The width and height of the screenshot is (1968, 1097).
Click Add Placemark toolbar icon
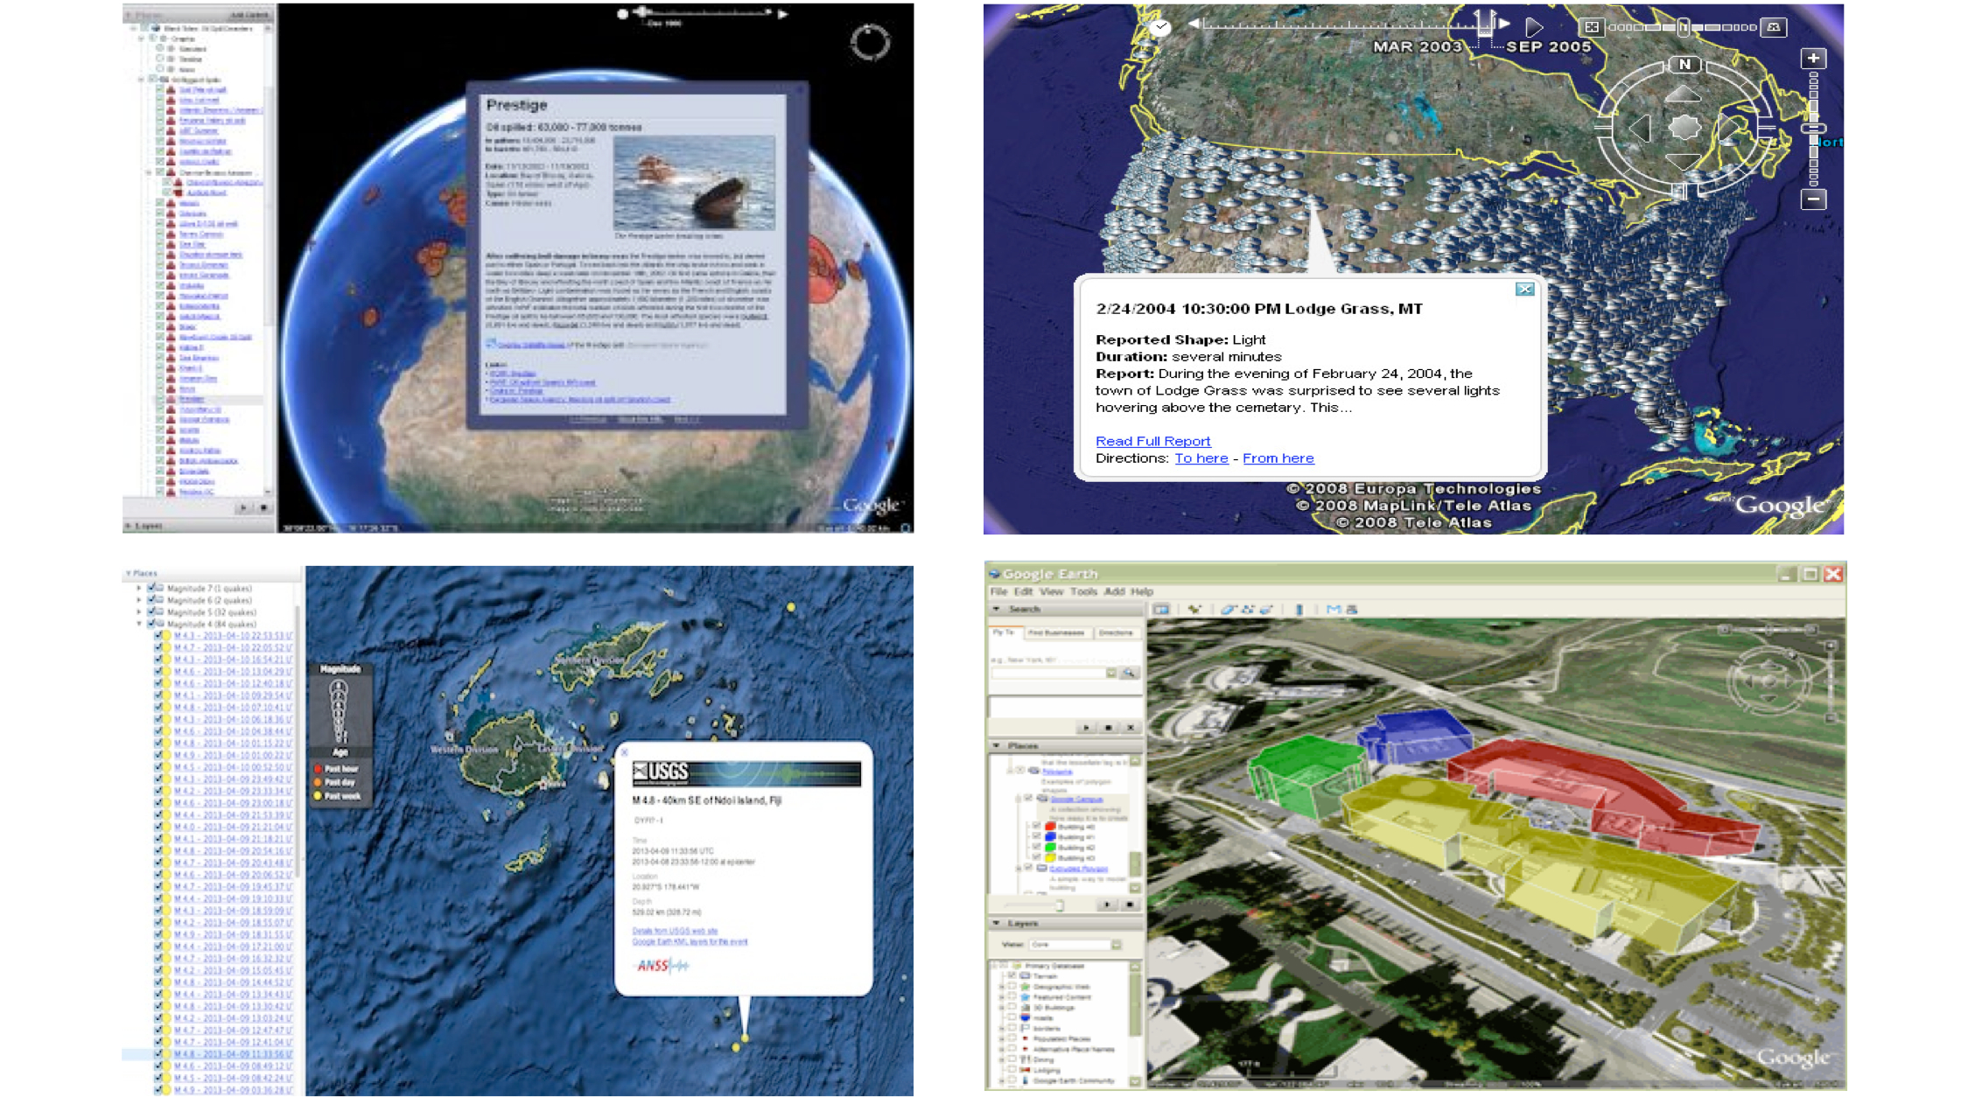click(x=1194, y=610)
